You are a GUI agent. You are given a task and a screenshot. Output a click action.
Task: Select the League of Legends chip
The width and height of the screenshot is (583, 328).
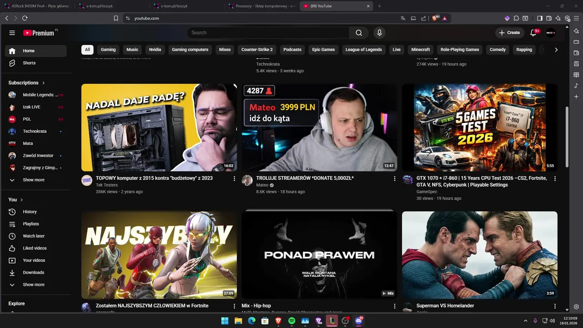click(x=364, y=50)
